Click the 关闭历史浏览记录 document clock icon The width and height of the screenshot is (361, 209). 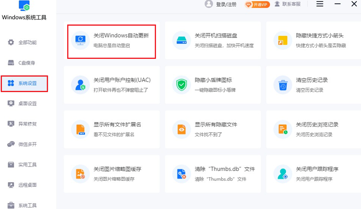point(283,129)
